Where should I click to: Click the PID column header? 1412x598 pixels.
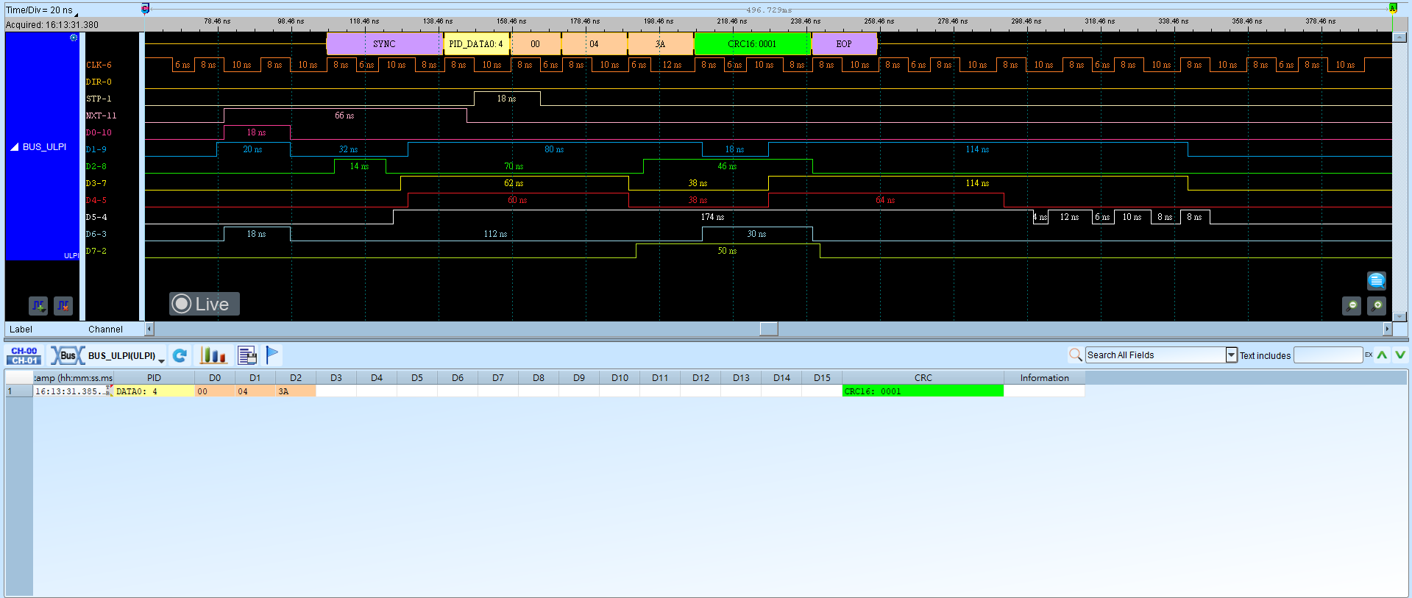coord(154,378)
